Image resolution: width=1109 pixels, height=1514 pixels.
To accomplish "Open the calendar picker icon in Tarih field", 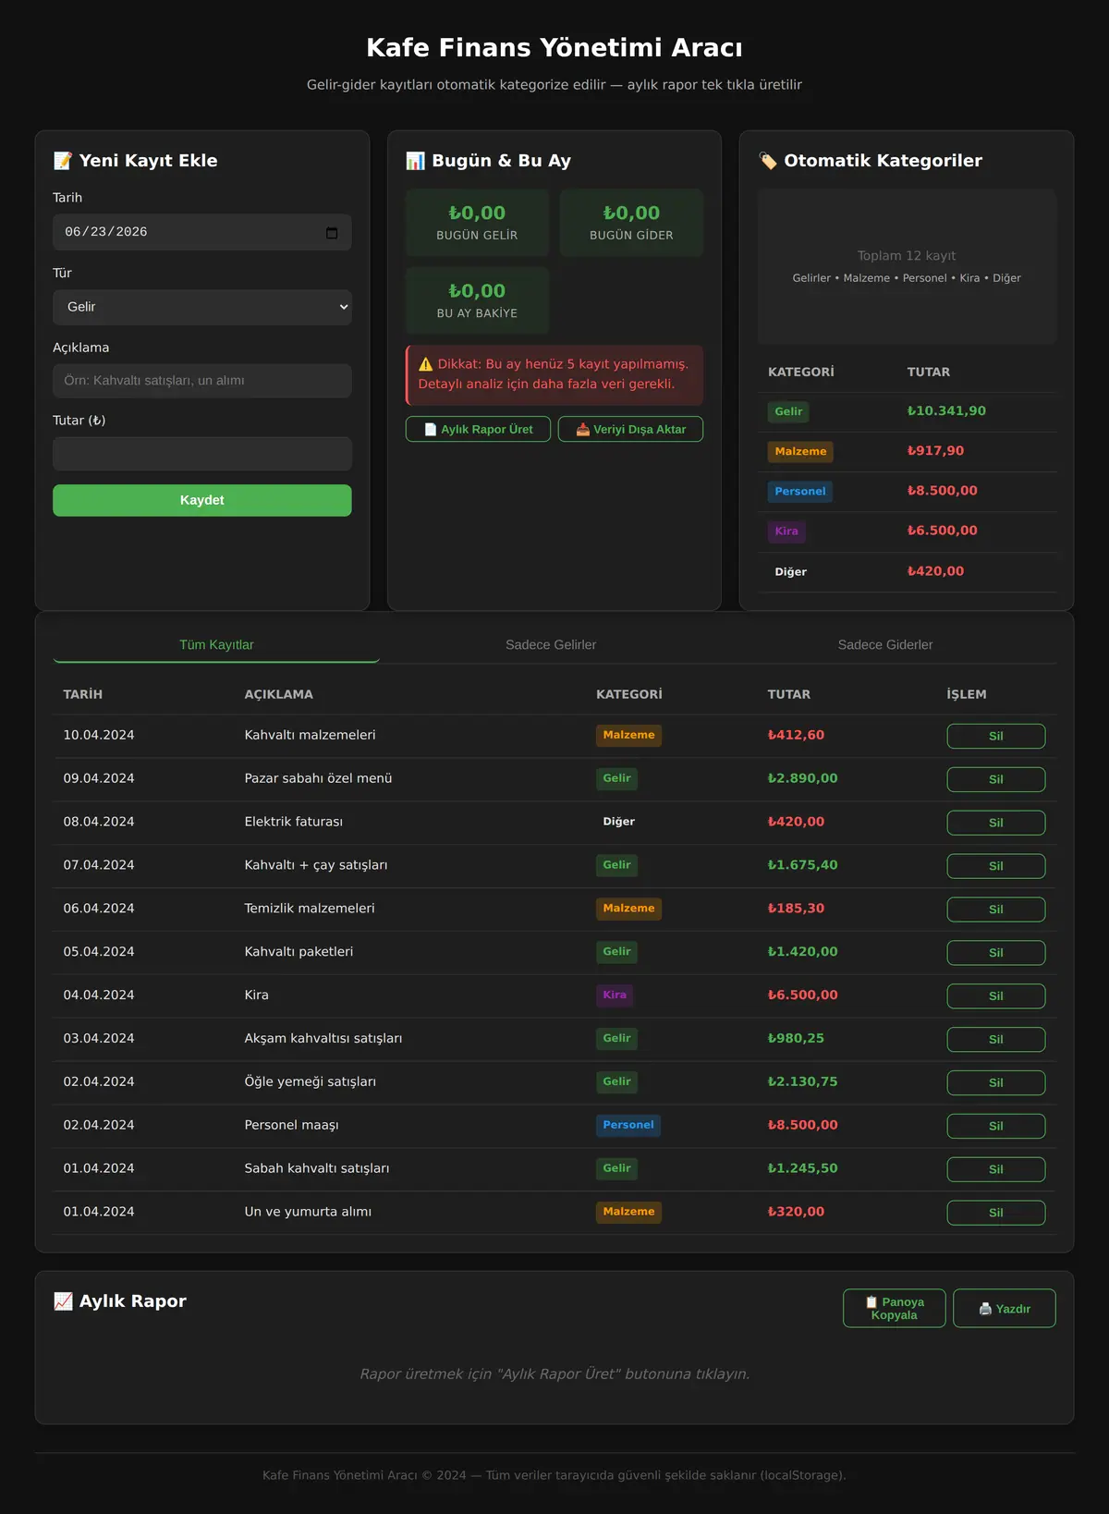I will pyautogui.click(x=332, y=233).
